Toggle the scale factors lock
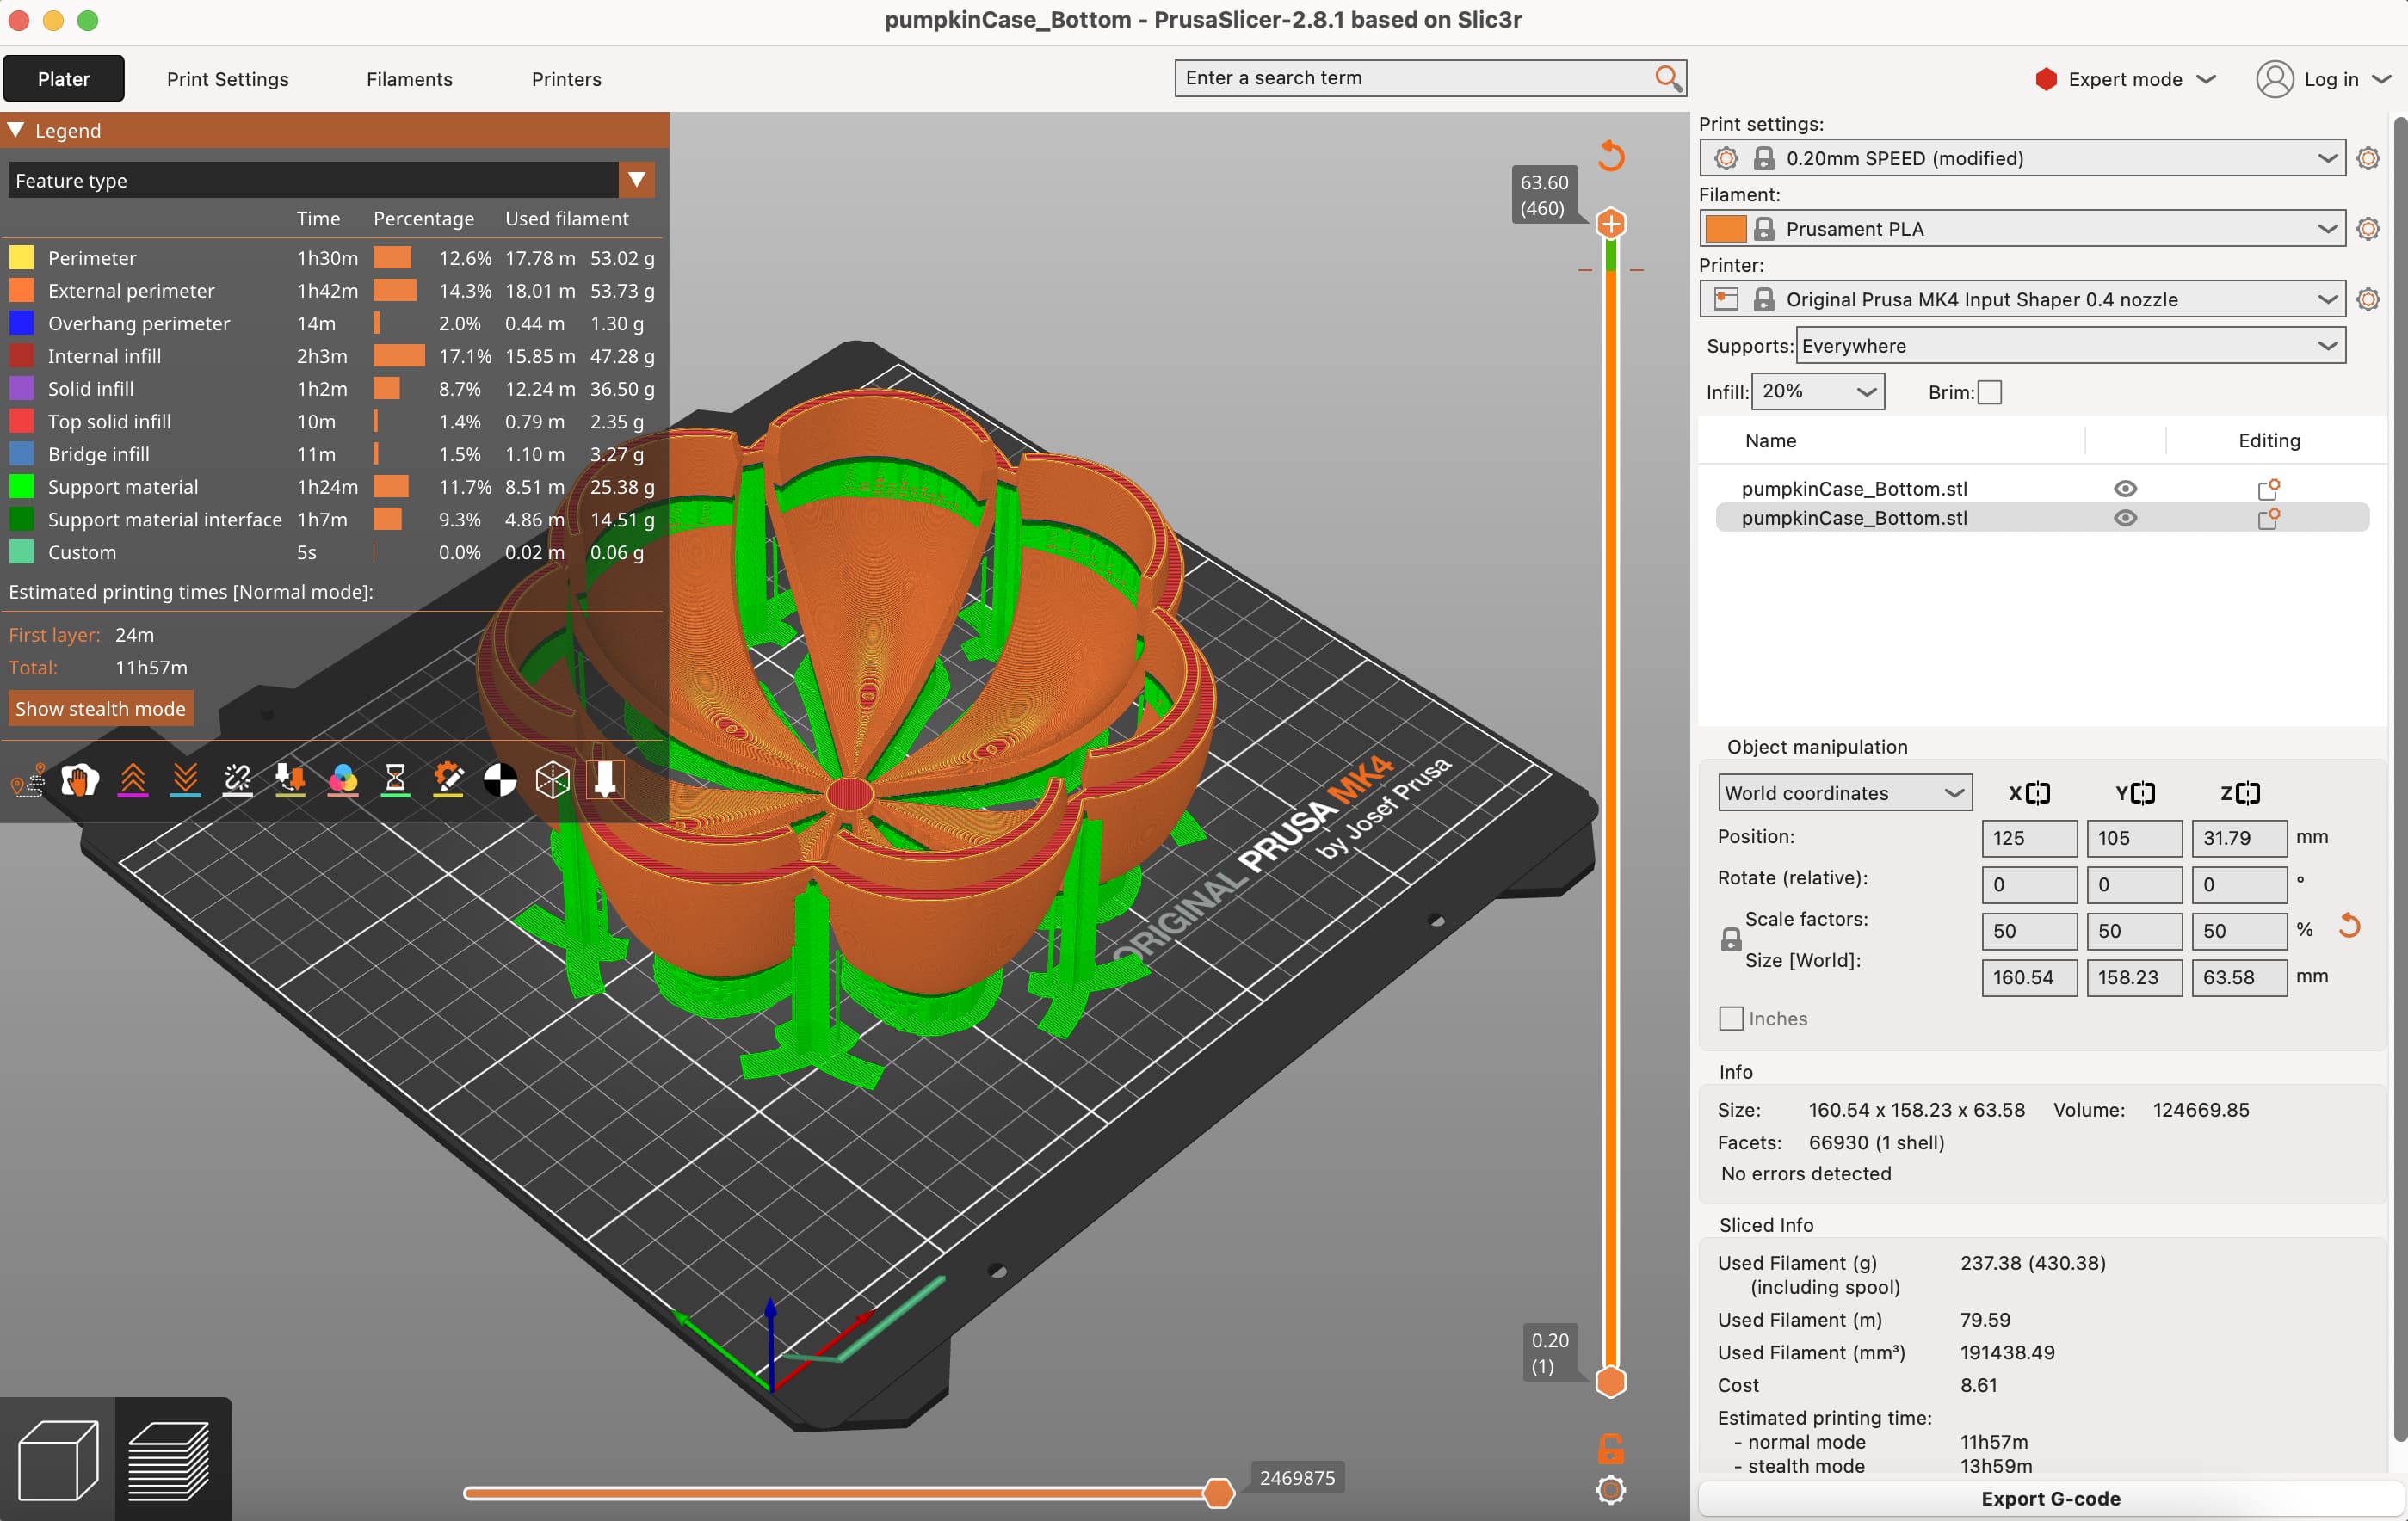 1731,939
